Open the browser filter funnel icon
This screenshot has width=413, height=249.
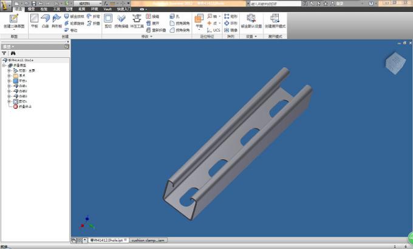point(4,53)
